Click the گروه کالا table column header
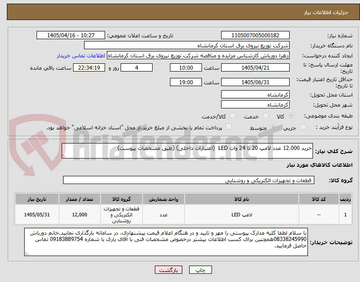Image resolution: width=360 pixels, height=282 pixels. click(122, 199)
